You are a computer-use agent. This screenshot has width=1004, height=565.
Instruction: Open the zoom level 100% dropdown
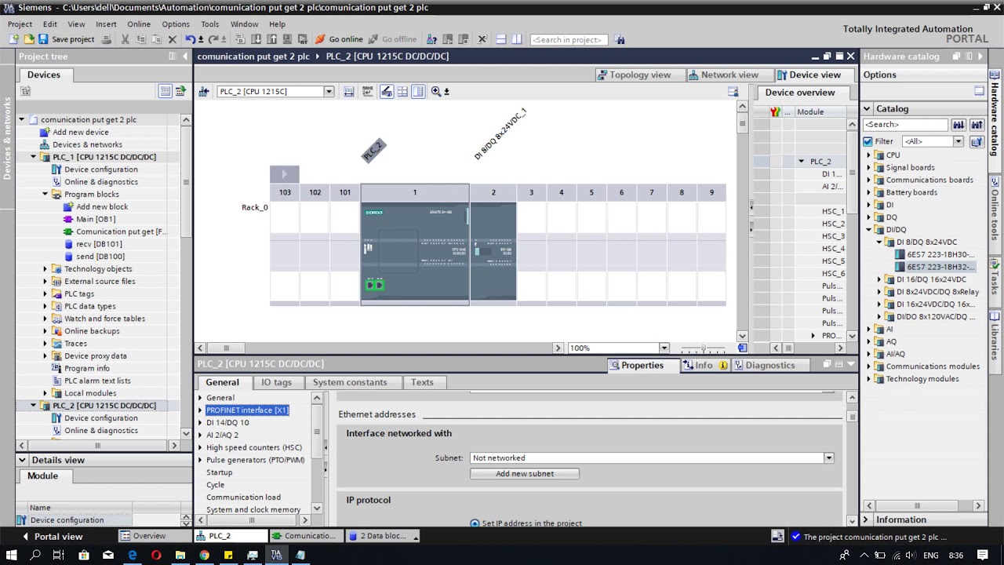point(664,348)
